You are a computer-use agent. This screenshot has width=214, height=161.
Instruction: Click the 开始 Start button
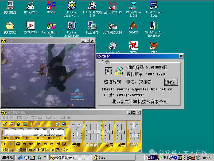7,158
